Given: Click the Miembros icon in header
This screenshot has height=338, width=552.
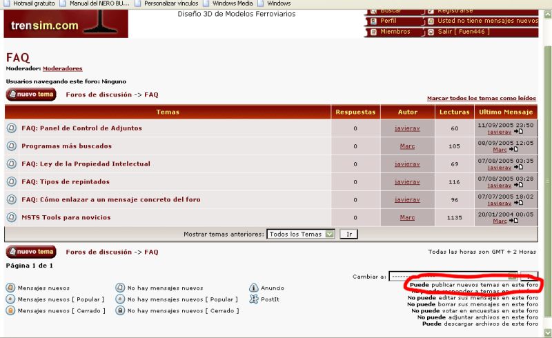Looking at the screenshot, I should (x=373, y=32).
